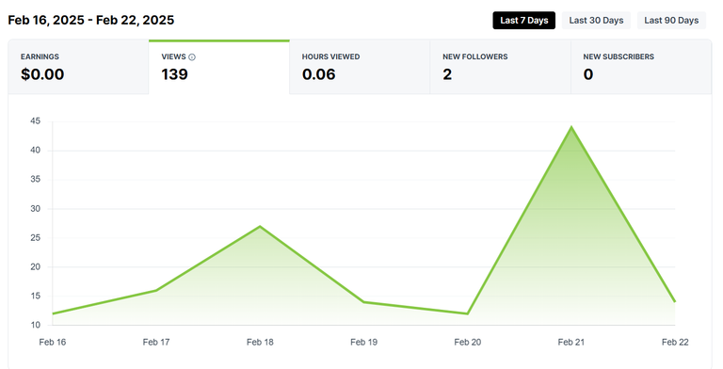Image resolution: width=723 pixels, height=369 pixels.
Task: Click the 45 y-axis label
Action: [36, 121]
